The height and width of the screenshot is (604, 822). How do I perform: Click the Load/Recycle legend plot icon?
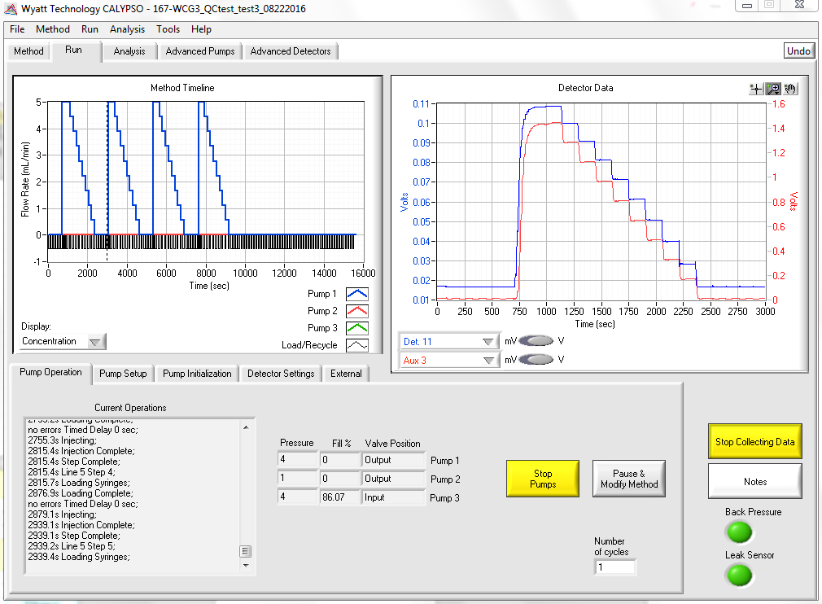pyautogui.click(x=357, y=345)
